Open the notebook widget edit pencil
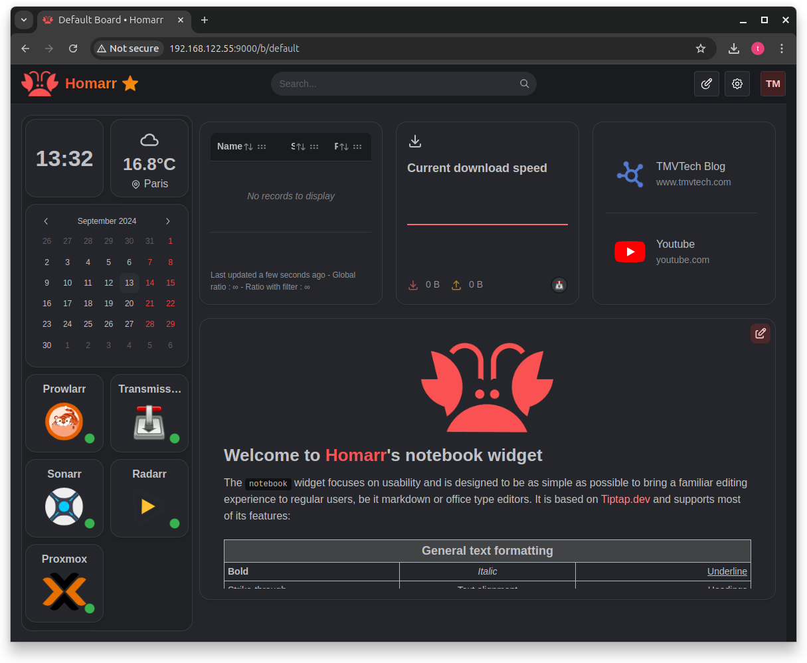The height and width of the screenshot is (663, 807). 760,333
